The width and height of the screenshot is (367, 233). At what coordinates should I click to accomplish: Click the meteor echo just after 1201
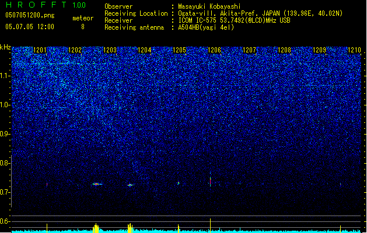(x=47, y=185)
